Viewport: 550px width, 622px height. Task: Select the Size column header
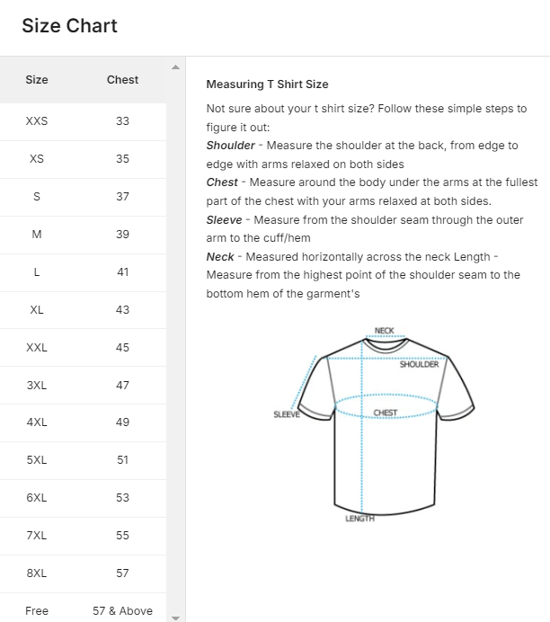(37, 80)
